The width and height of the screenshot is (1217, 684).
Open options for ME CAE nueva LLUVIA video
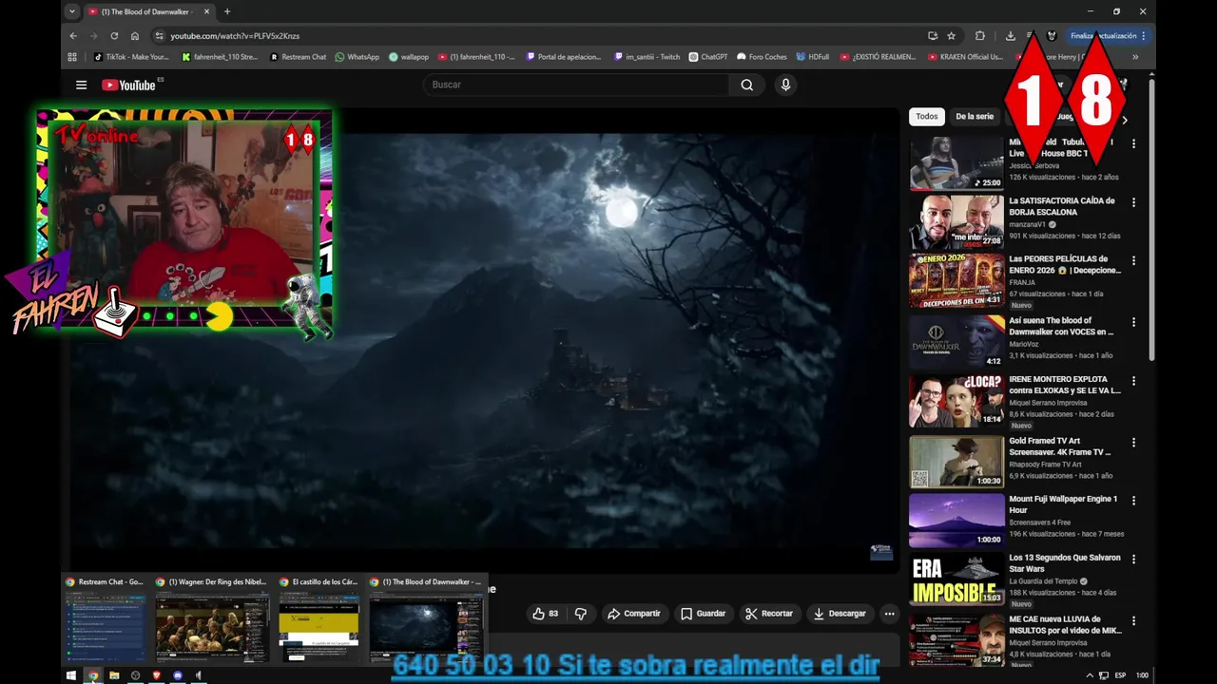point(1133,620)
